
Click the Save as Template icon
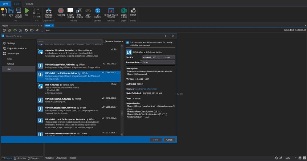click(19, 10)
